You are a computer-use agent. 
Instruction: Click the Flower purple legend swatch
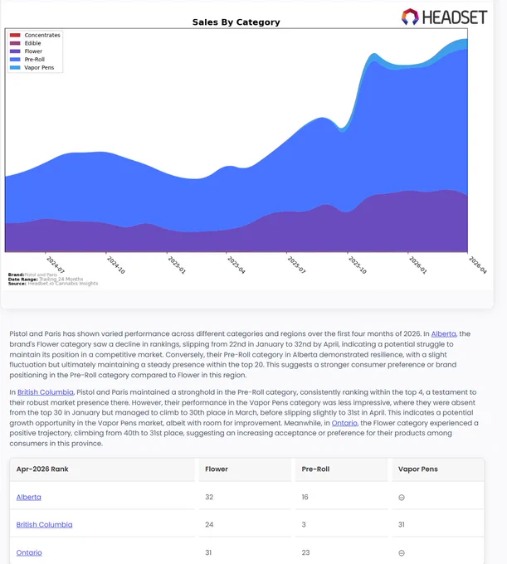[15, 51]
